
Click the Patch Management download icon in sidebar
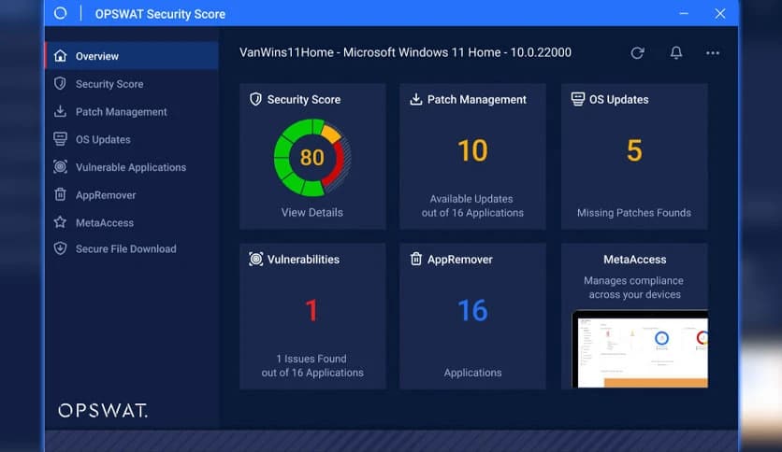point(61,111)
